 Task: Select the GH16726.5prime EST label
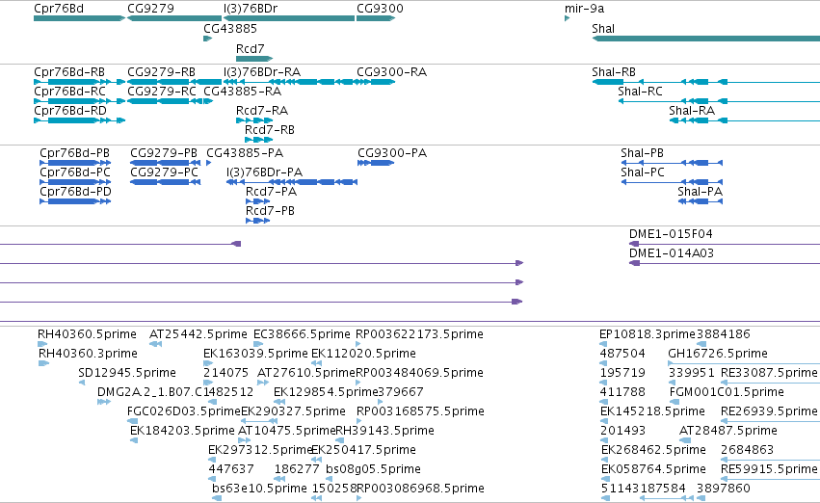coord(718,354)
